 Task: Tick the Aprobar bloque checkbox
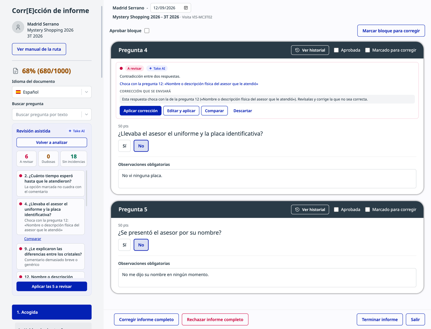(147, 31)
